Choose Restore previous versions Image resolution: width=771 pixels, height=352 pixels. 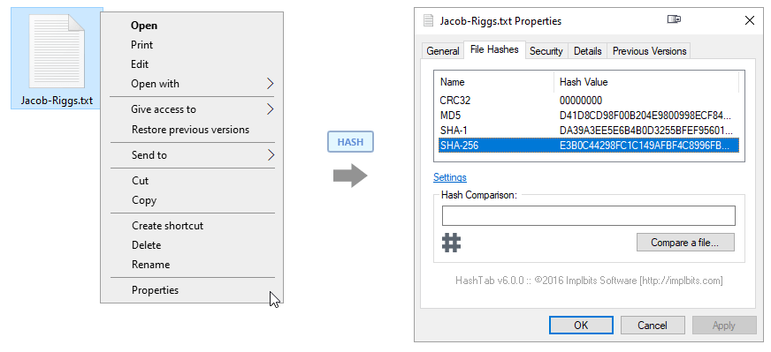pos(190,130)
